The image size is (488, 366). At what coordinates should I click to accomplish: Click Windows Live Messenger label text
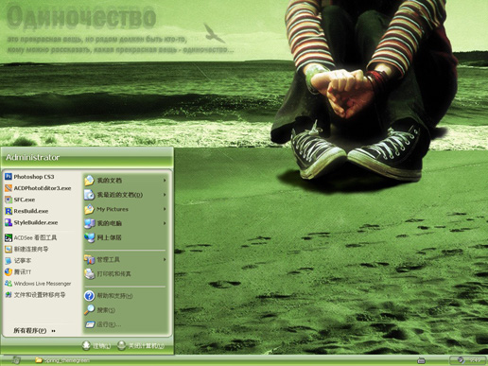point(43,284)
